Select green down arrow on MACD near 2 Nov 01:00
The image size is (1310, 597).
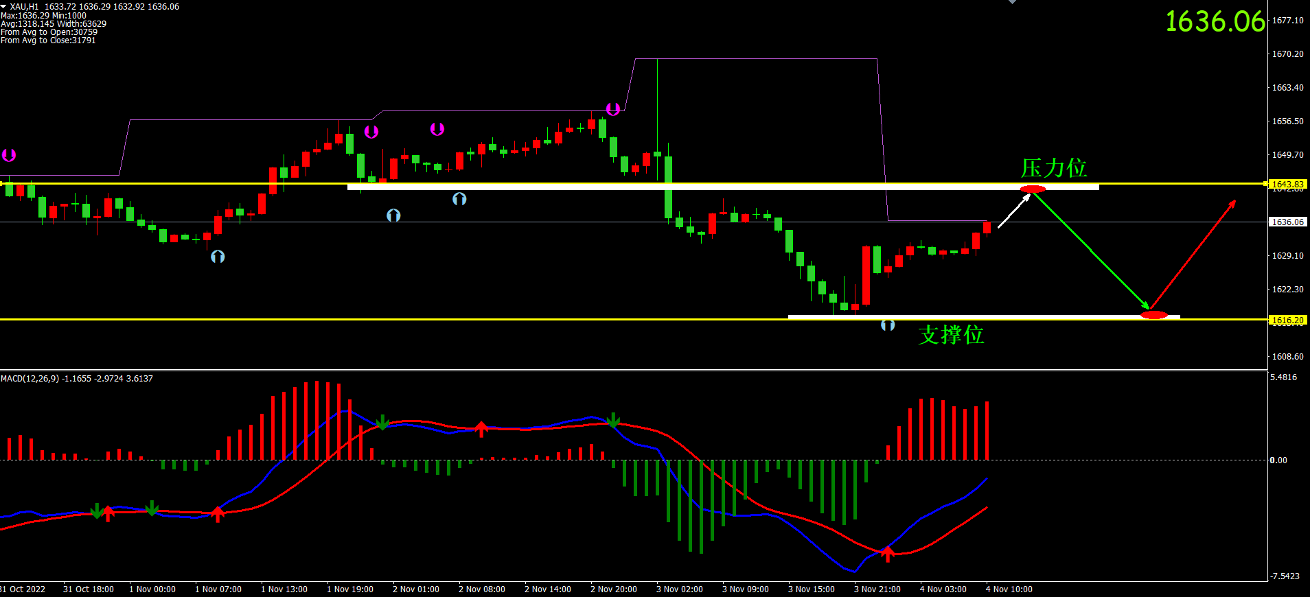coord(382,422)
